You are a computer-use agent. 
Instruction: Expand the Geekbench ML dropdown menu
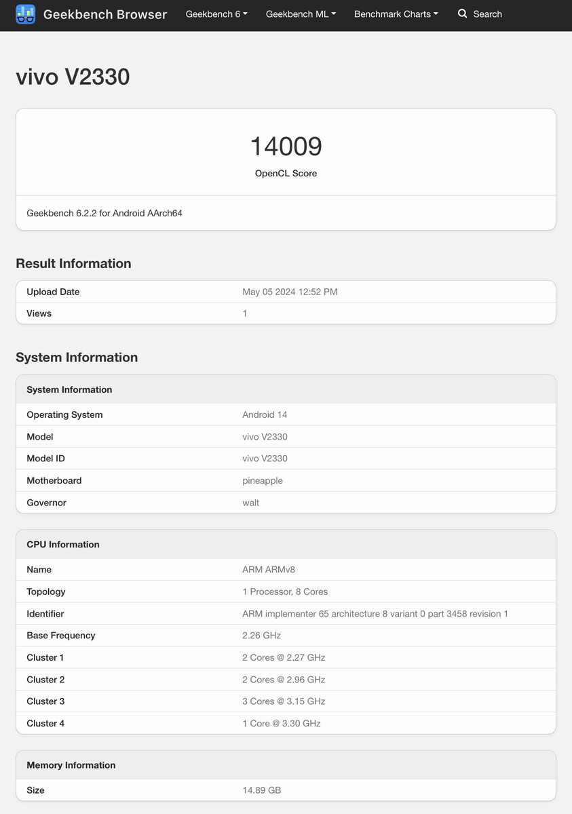point(301,14)
